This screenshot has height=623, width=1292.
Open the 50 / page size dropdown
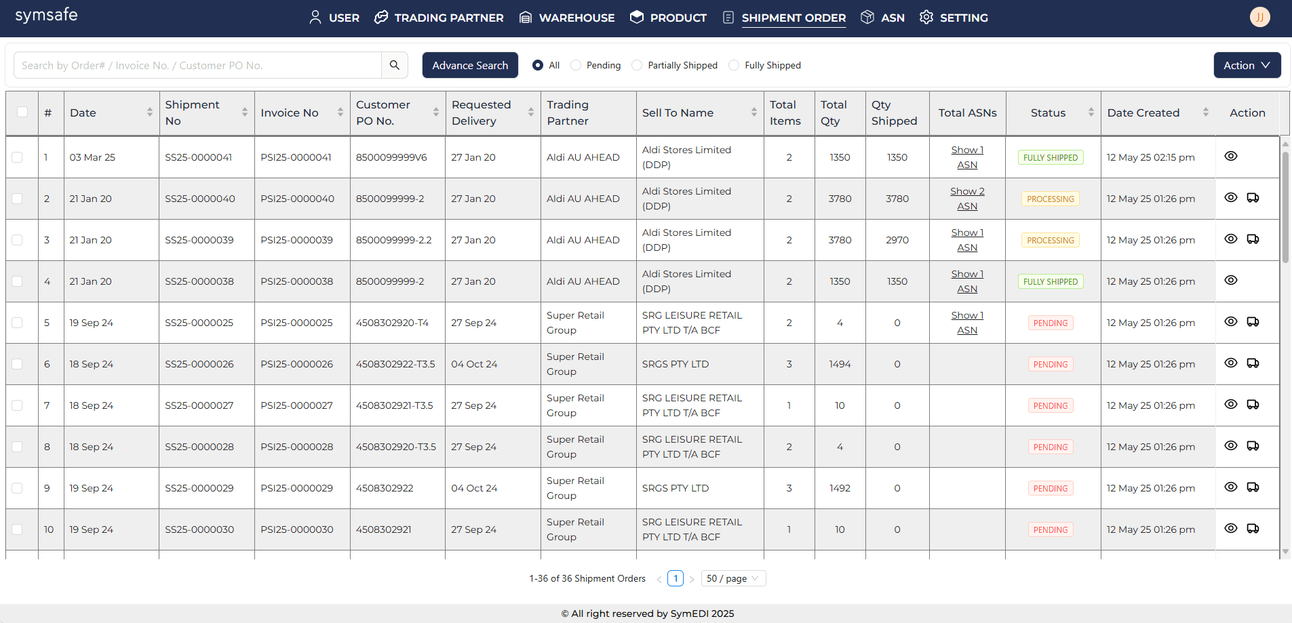tap(732, 578)
